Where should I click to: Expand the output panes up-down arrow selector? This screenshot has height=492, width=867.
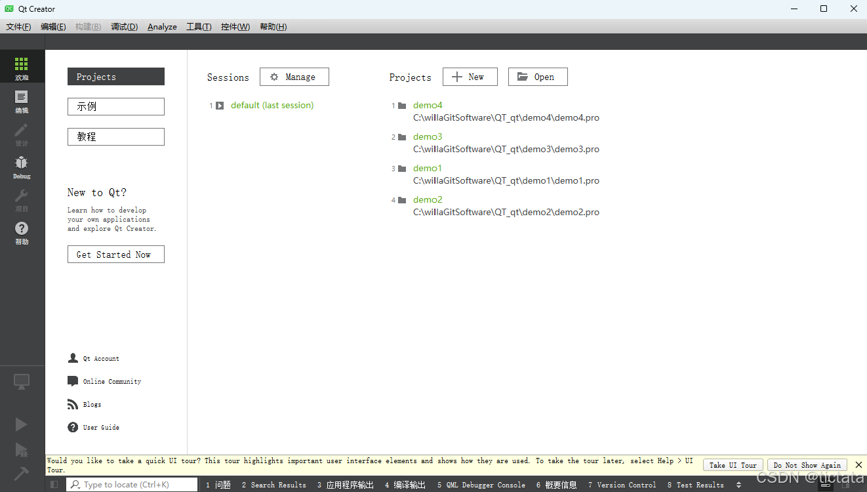click(x=739, y=485)
